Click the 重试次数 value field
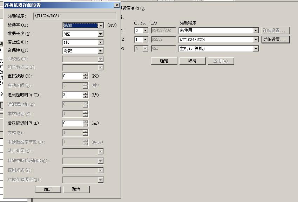The height and width of the screenshot is (202, 298). click(72, 76)
